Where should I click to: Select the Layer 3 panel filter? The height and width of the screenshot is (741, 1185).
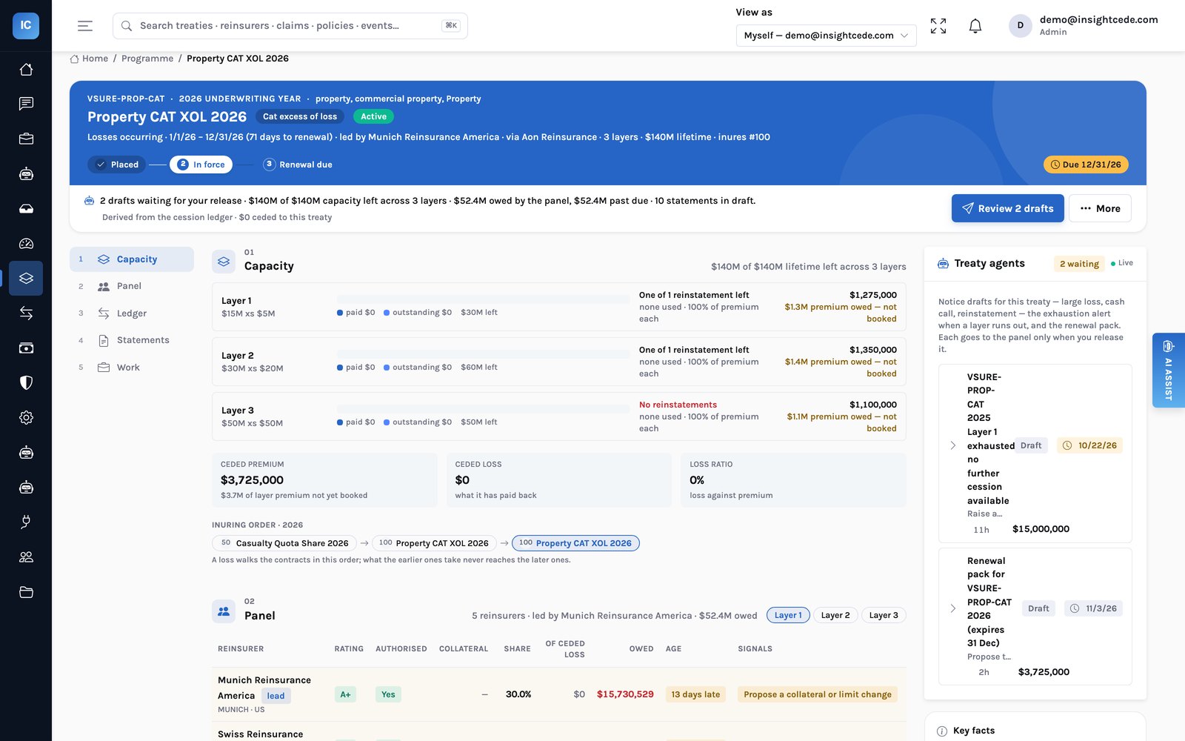884,615
